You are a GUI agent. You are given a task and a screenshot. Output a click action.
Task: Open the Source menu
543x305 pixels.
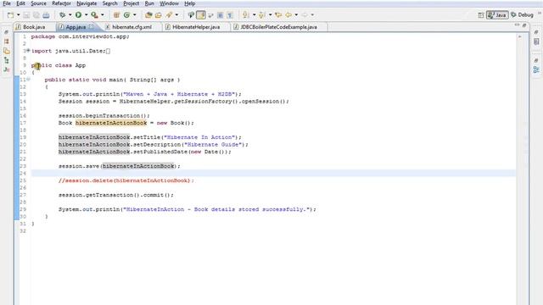[x=38, y=3]
